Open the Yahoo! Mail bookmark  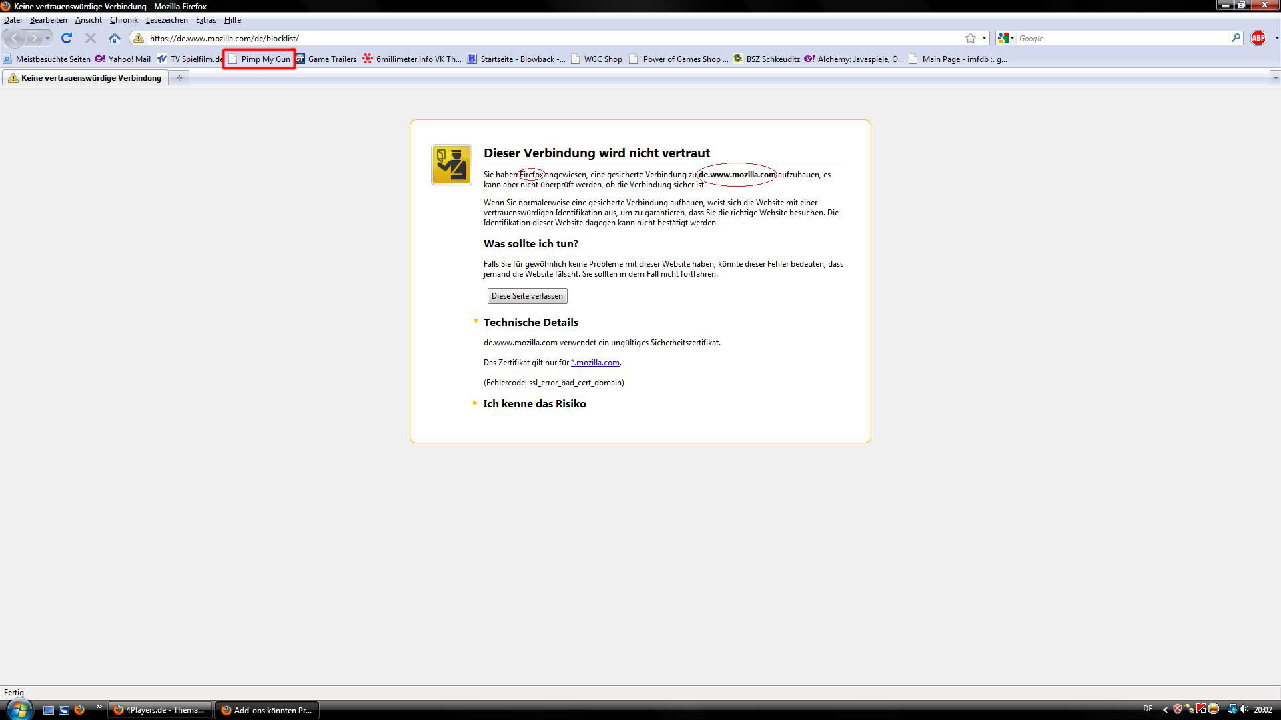tap(123, 59)
